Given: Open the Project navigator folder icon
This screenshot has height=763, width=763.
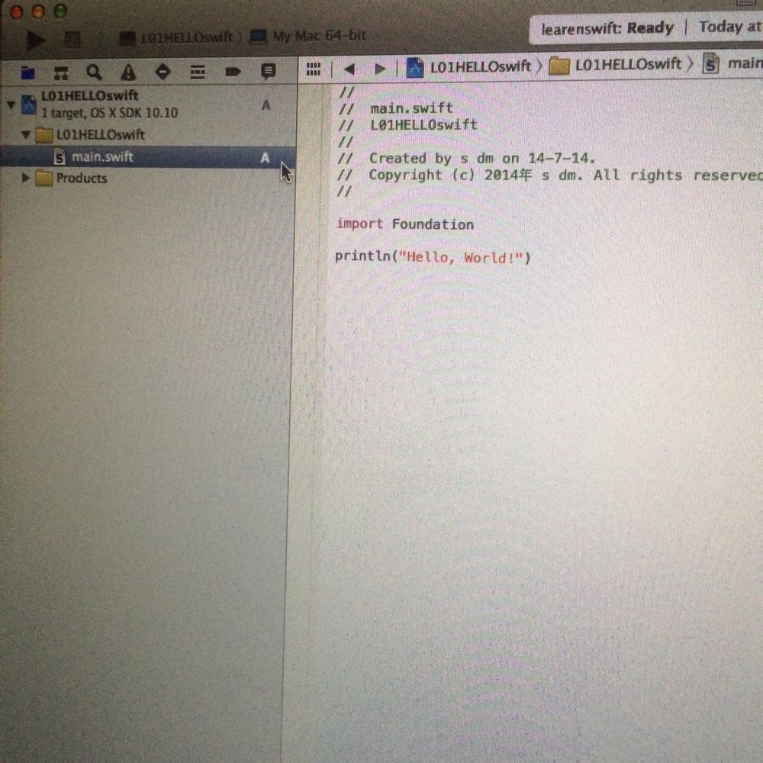Looking at the screenshot, I should 28,73.
